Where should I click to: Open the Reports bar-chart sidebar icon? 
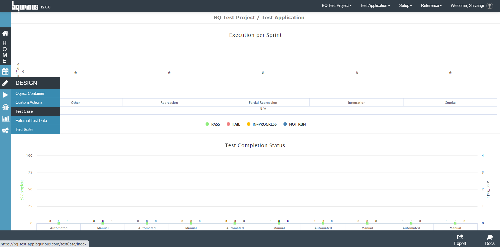click(x=5, y=118)
